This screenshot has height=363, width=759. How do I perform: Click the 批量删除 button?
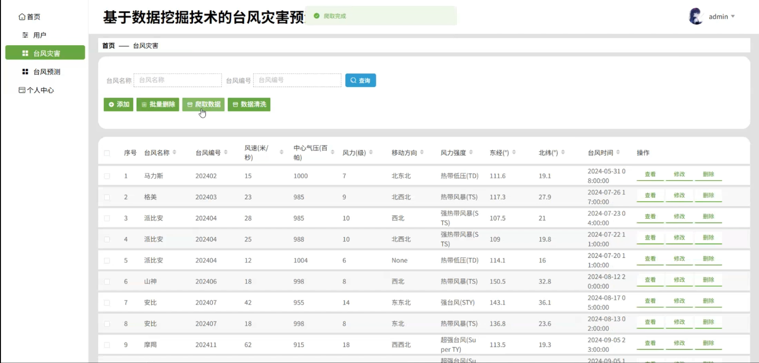pos(158,105)
